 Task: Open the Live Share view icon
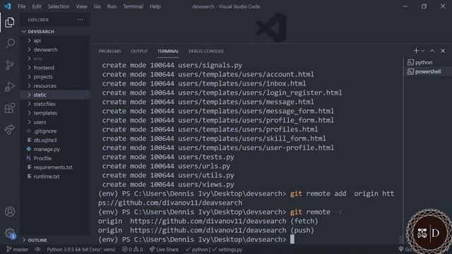tap(9, 129)
